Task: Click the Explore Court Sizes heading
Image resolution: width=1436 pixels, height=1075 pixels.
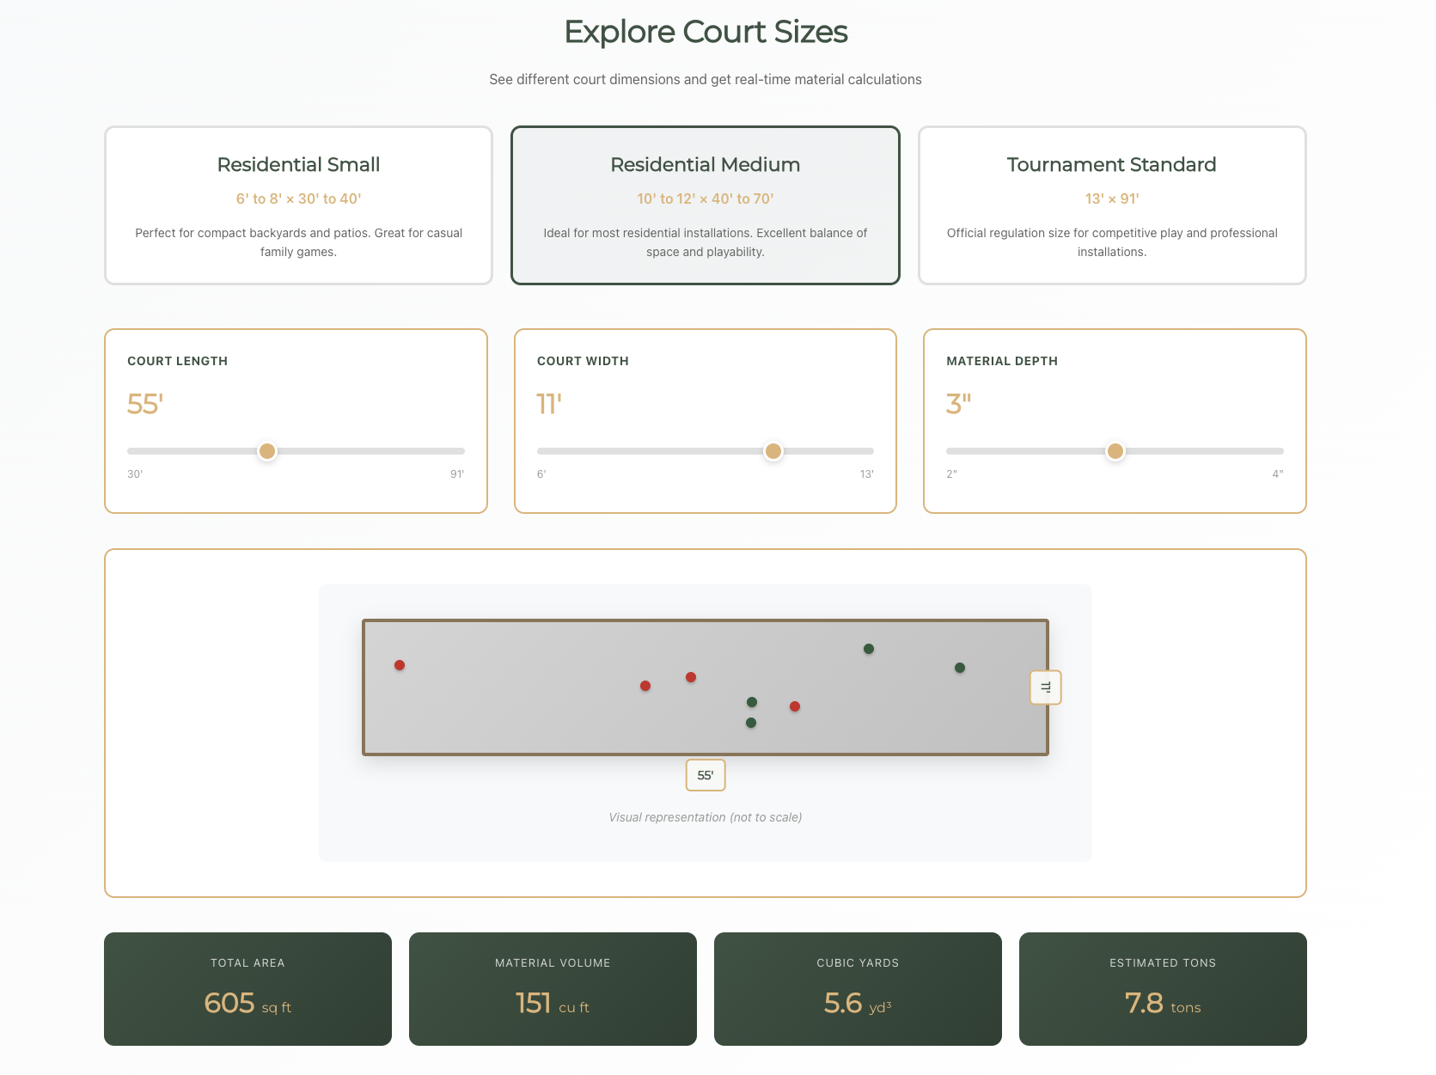Action: [x=706, y=32]
